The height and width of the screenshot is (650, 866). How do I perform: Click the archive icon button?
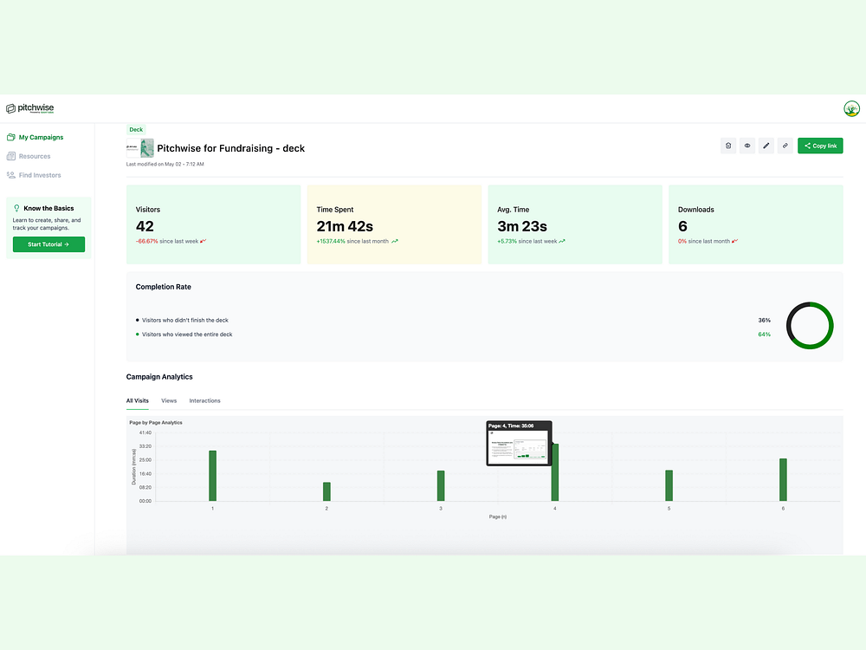(x=728, y=146)
